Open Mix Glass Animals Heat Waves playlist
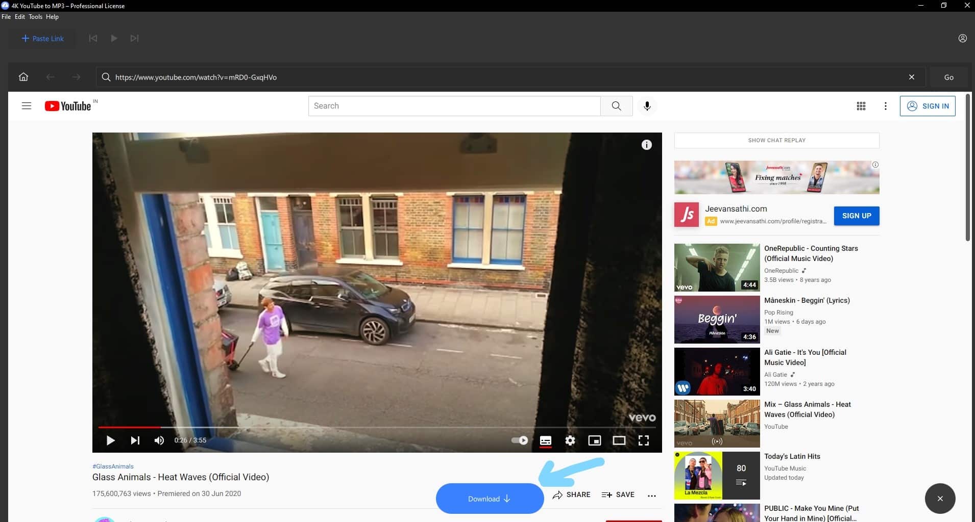 coord(807,409)
